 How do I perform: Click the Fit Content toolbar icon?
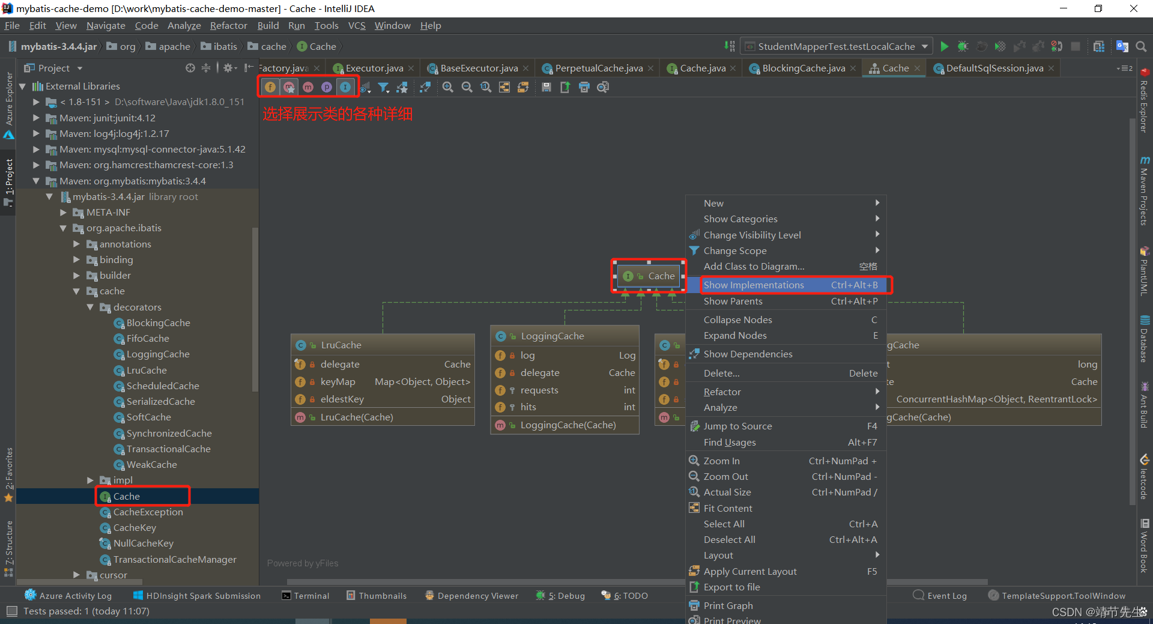tap(504, 87)
